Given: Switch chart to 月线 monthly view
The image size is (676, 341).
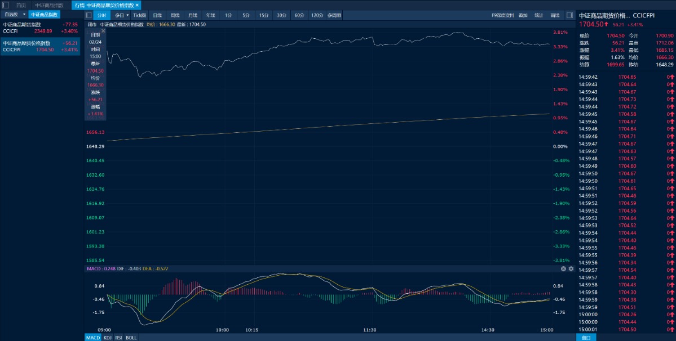Looking at the screenshot, I should tap(193, 15).
